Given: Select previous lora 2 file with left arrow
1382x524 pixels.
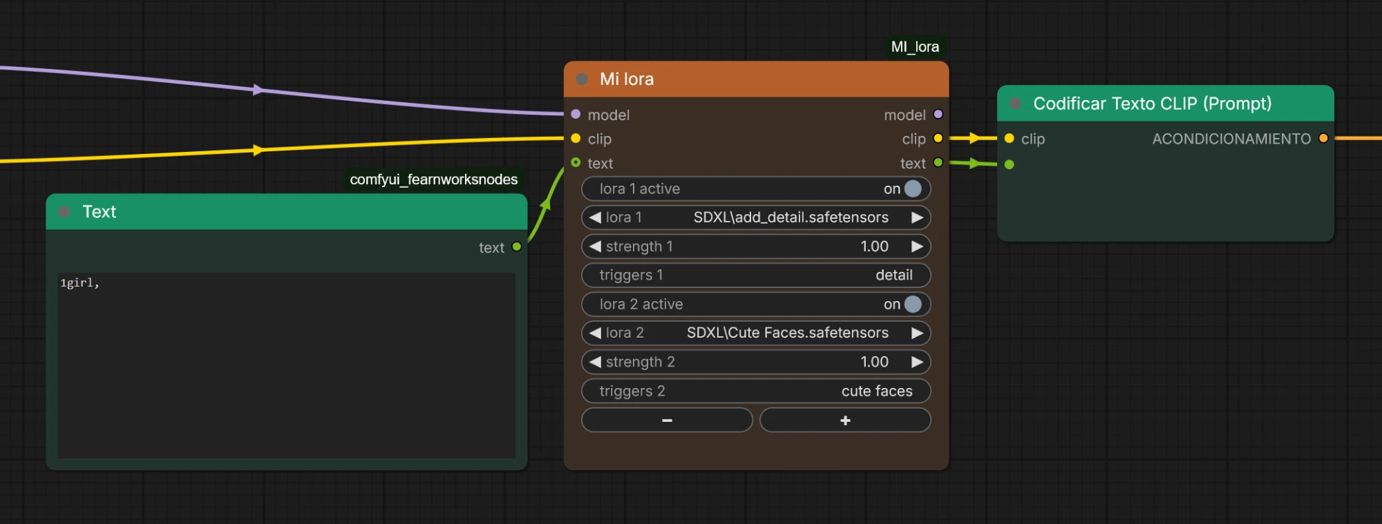Looking at the screenshot, I should (x=594, y=333).
